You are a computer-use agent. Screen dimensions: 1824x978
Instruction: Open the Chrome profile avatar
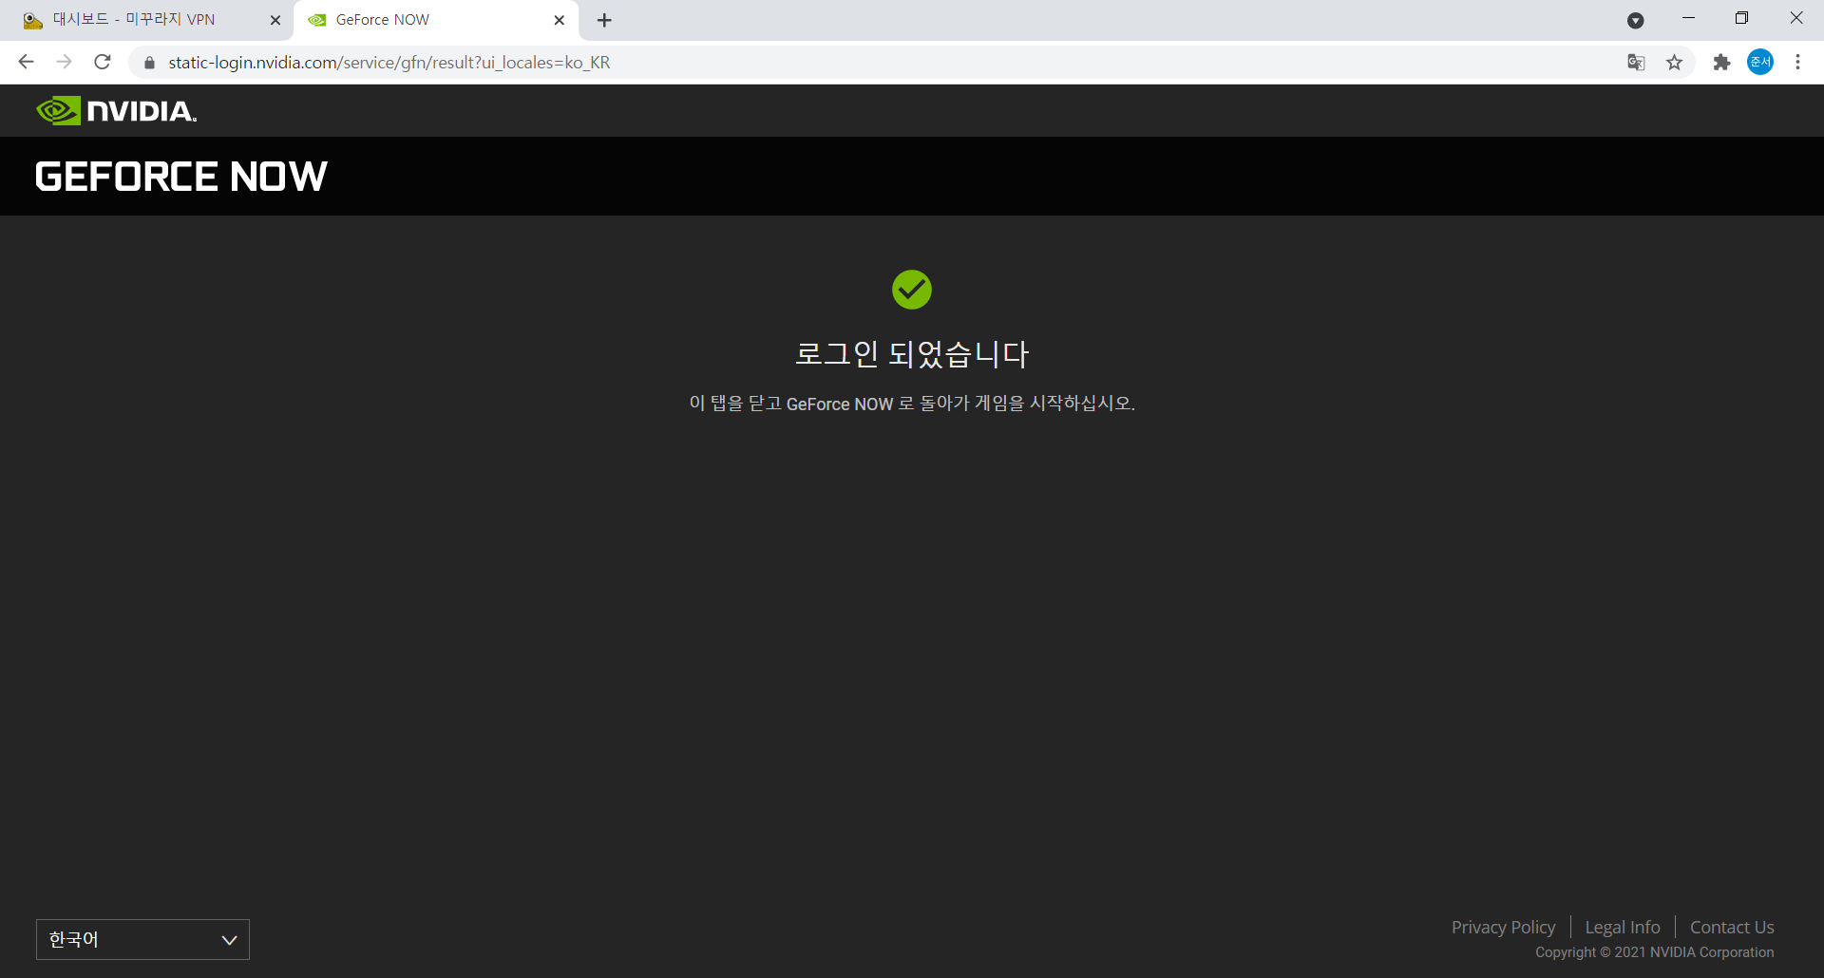click(x=1760, y=62)
